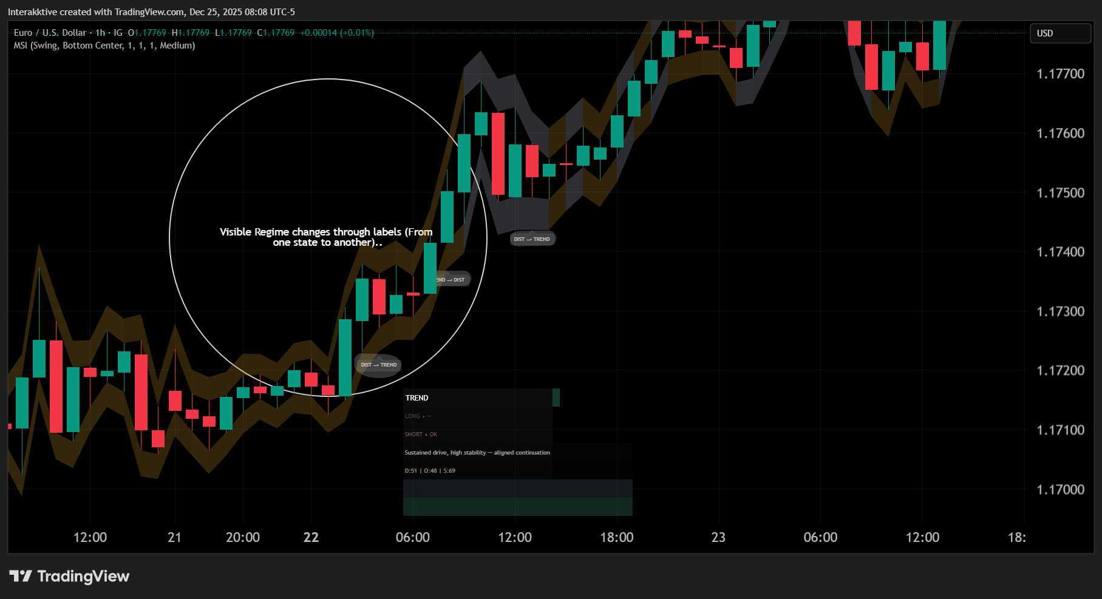Click the 'Sustained drive, high stability' description

[x=477, y=453]
